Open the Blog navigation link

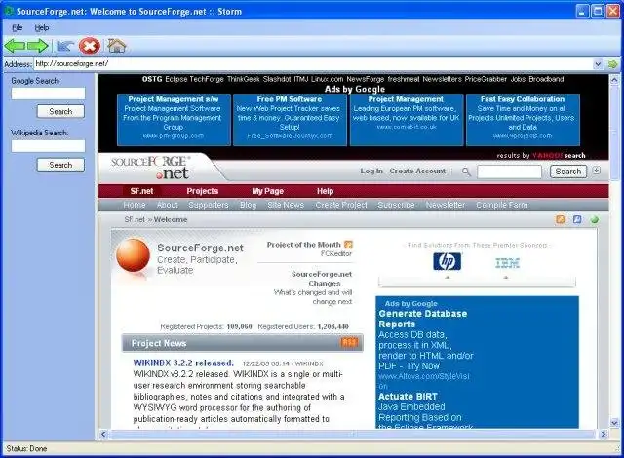(248, 205)
